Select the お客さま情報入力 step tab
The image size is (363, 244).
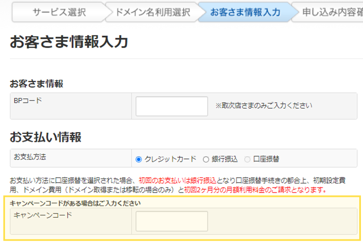pyautogui.click(x=245, y=12)
